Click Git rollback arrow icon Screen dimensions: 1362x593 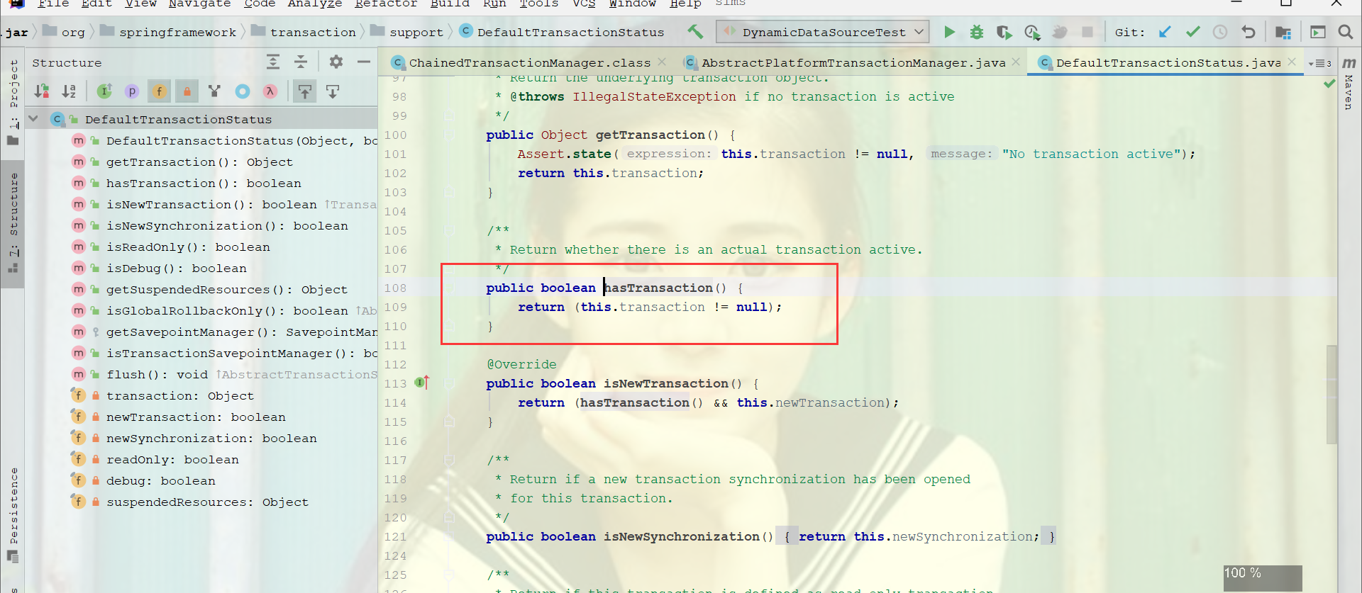pyautogui.click(x=1248, y=32)
